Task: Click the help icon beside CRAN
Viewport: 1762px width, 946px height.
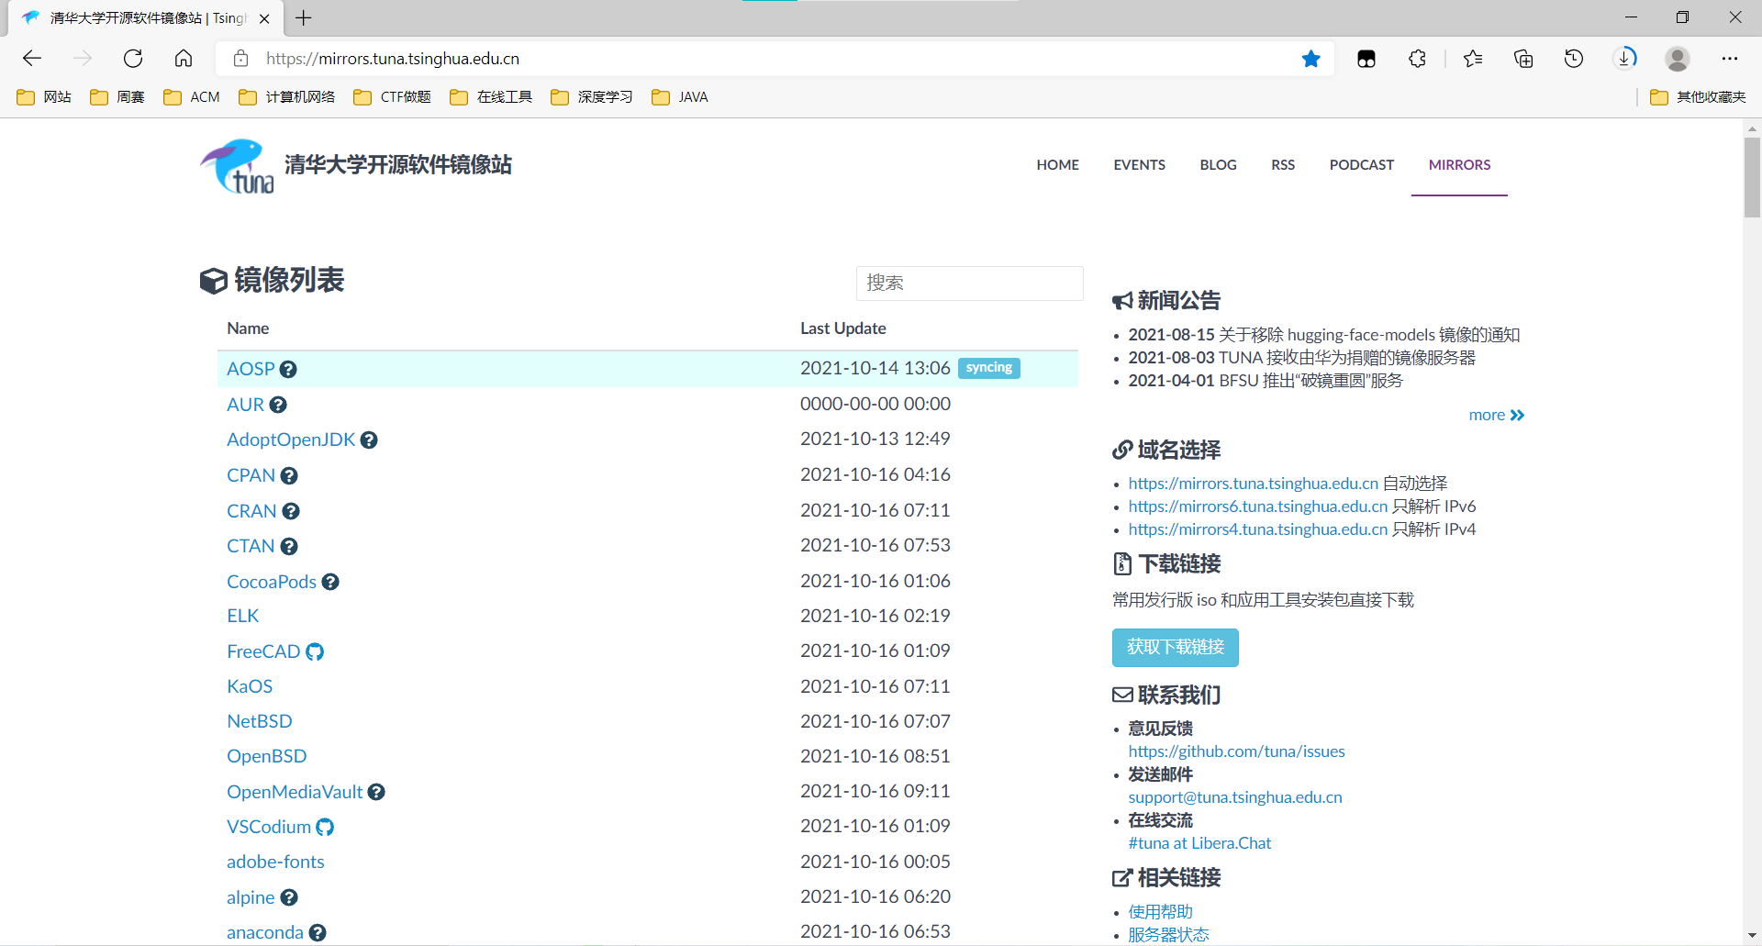Action: tap(291, 511)
